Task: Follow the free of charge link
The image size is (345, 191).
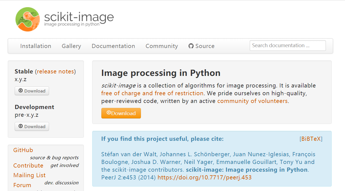Action: point(152,93)
